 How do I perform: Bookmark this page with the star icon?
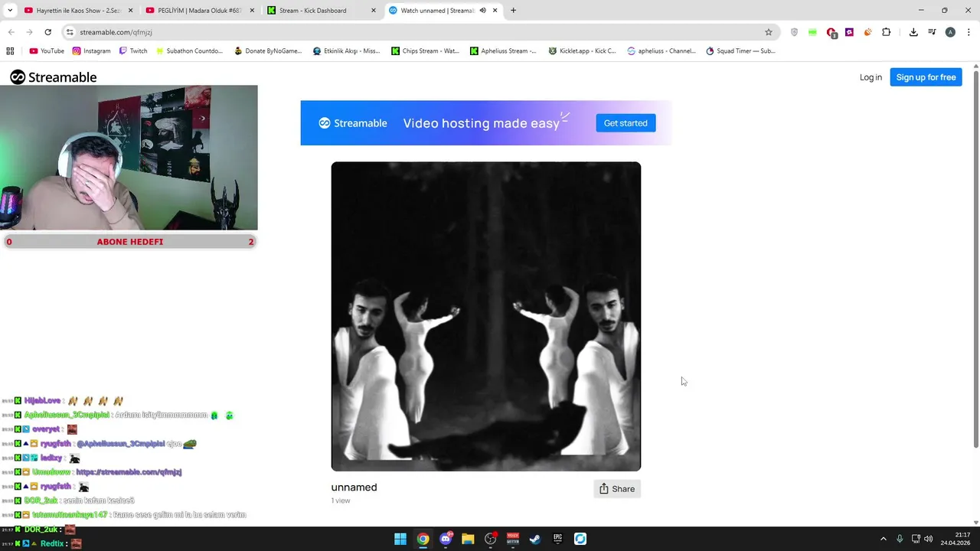pyautogui.click(x=769, y=32)
